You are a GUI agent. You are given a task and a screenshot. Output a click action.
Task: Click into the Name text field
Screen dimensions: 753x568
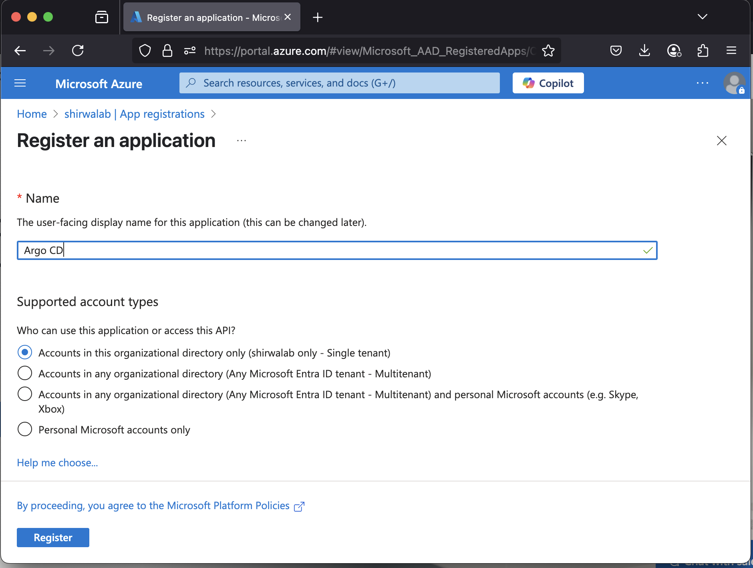point(337,250)
